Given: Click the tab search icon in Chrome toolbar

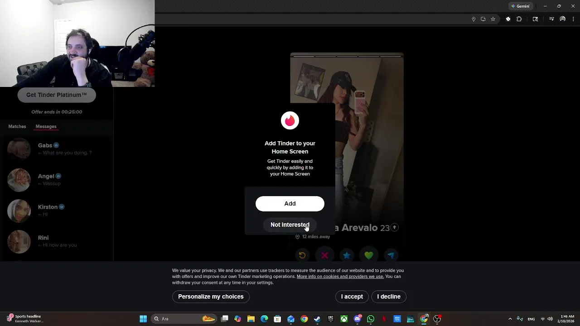Looking at the screenshot, I should click(x=535, y=19).
